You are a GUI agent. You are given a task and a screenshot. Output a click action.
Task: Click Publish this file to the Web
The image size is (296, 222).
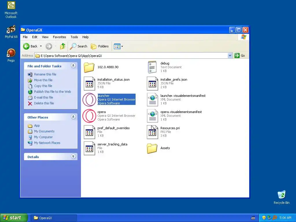pos(53,92)
